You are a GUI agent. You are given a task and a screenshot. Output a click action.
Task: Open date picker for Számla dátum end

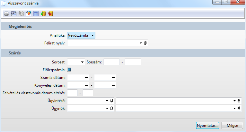click(x=113, y=78)
